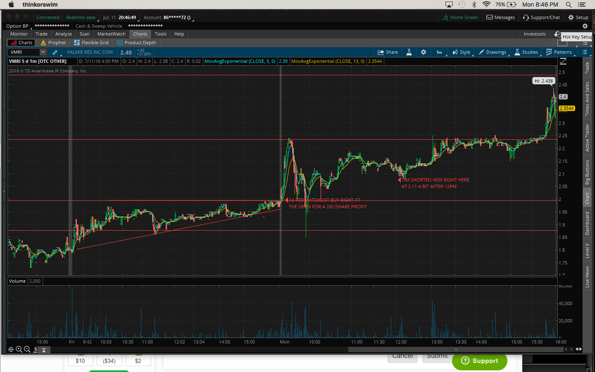
Task: Open macOS Notification Center icon
Action: point(582,5)
